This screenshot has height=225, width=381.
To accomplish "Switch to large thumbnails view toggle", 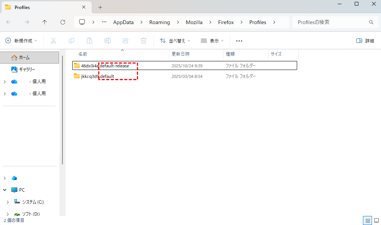I will 376,220.
